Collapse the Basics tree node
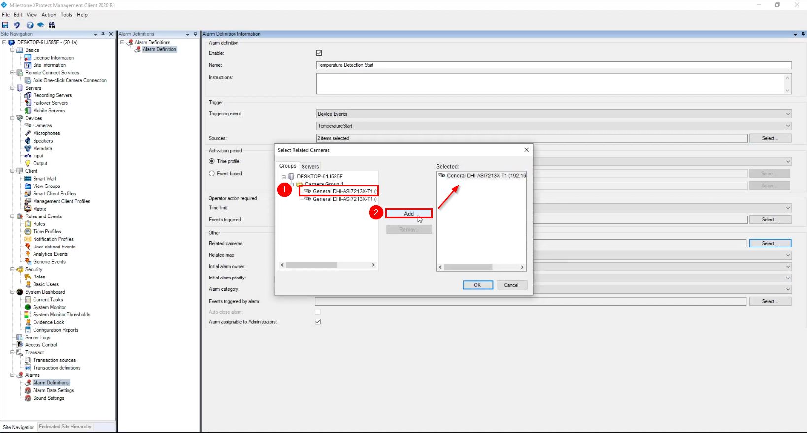 (12, 50)
